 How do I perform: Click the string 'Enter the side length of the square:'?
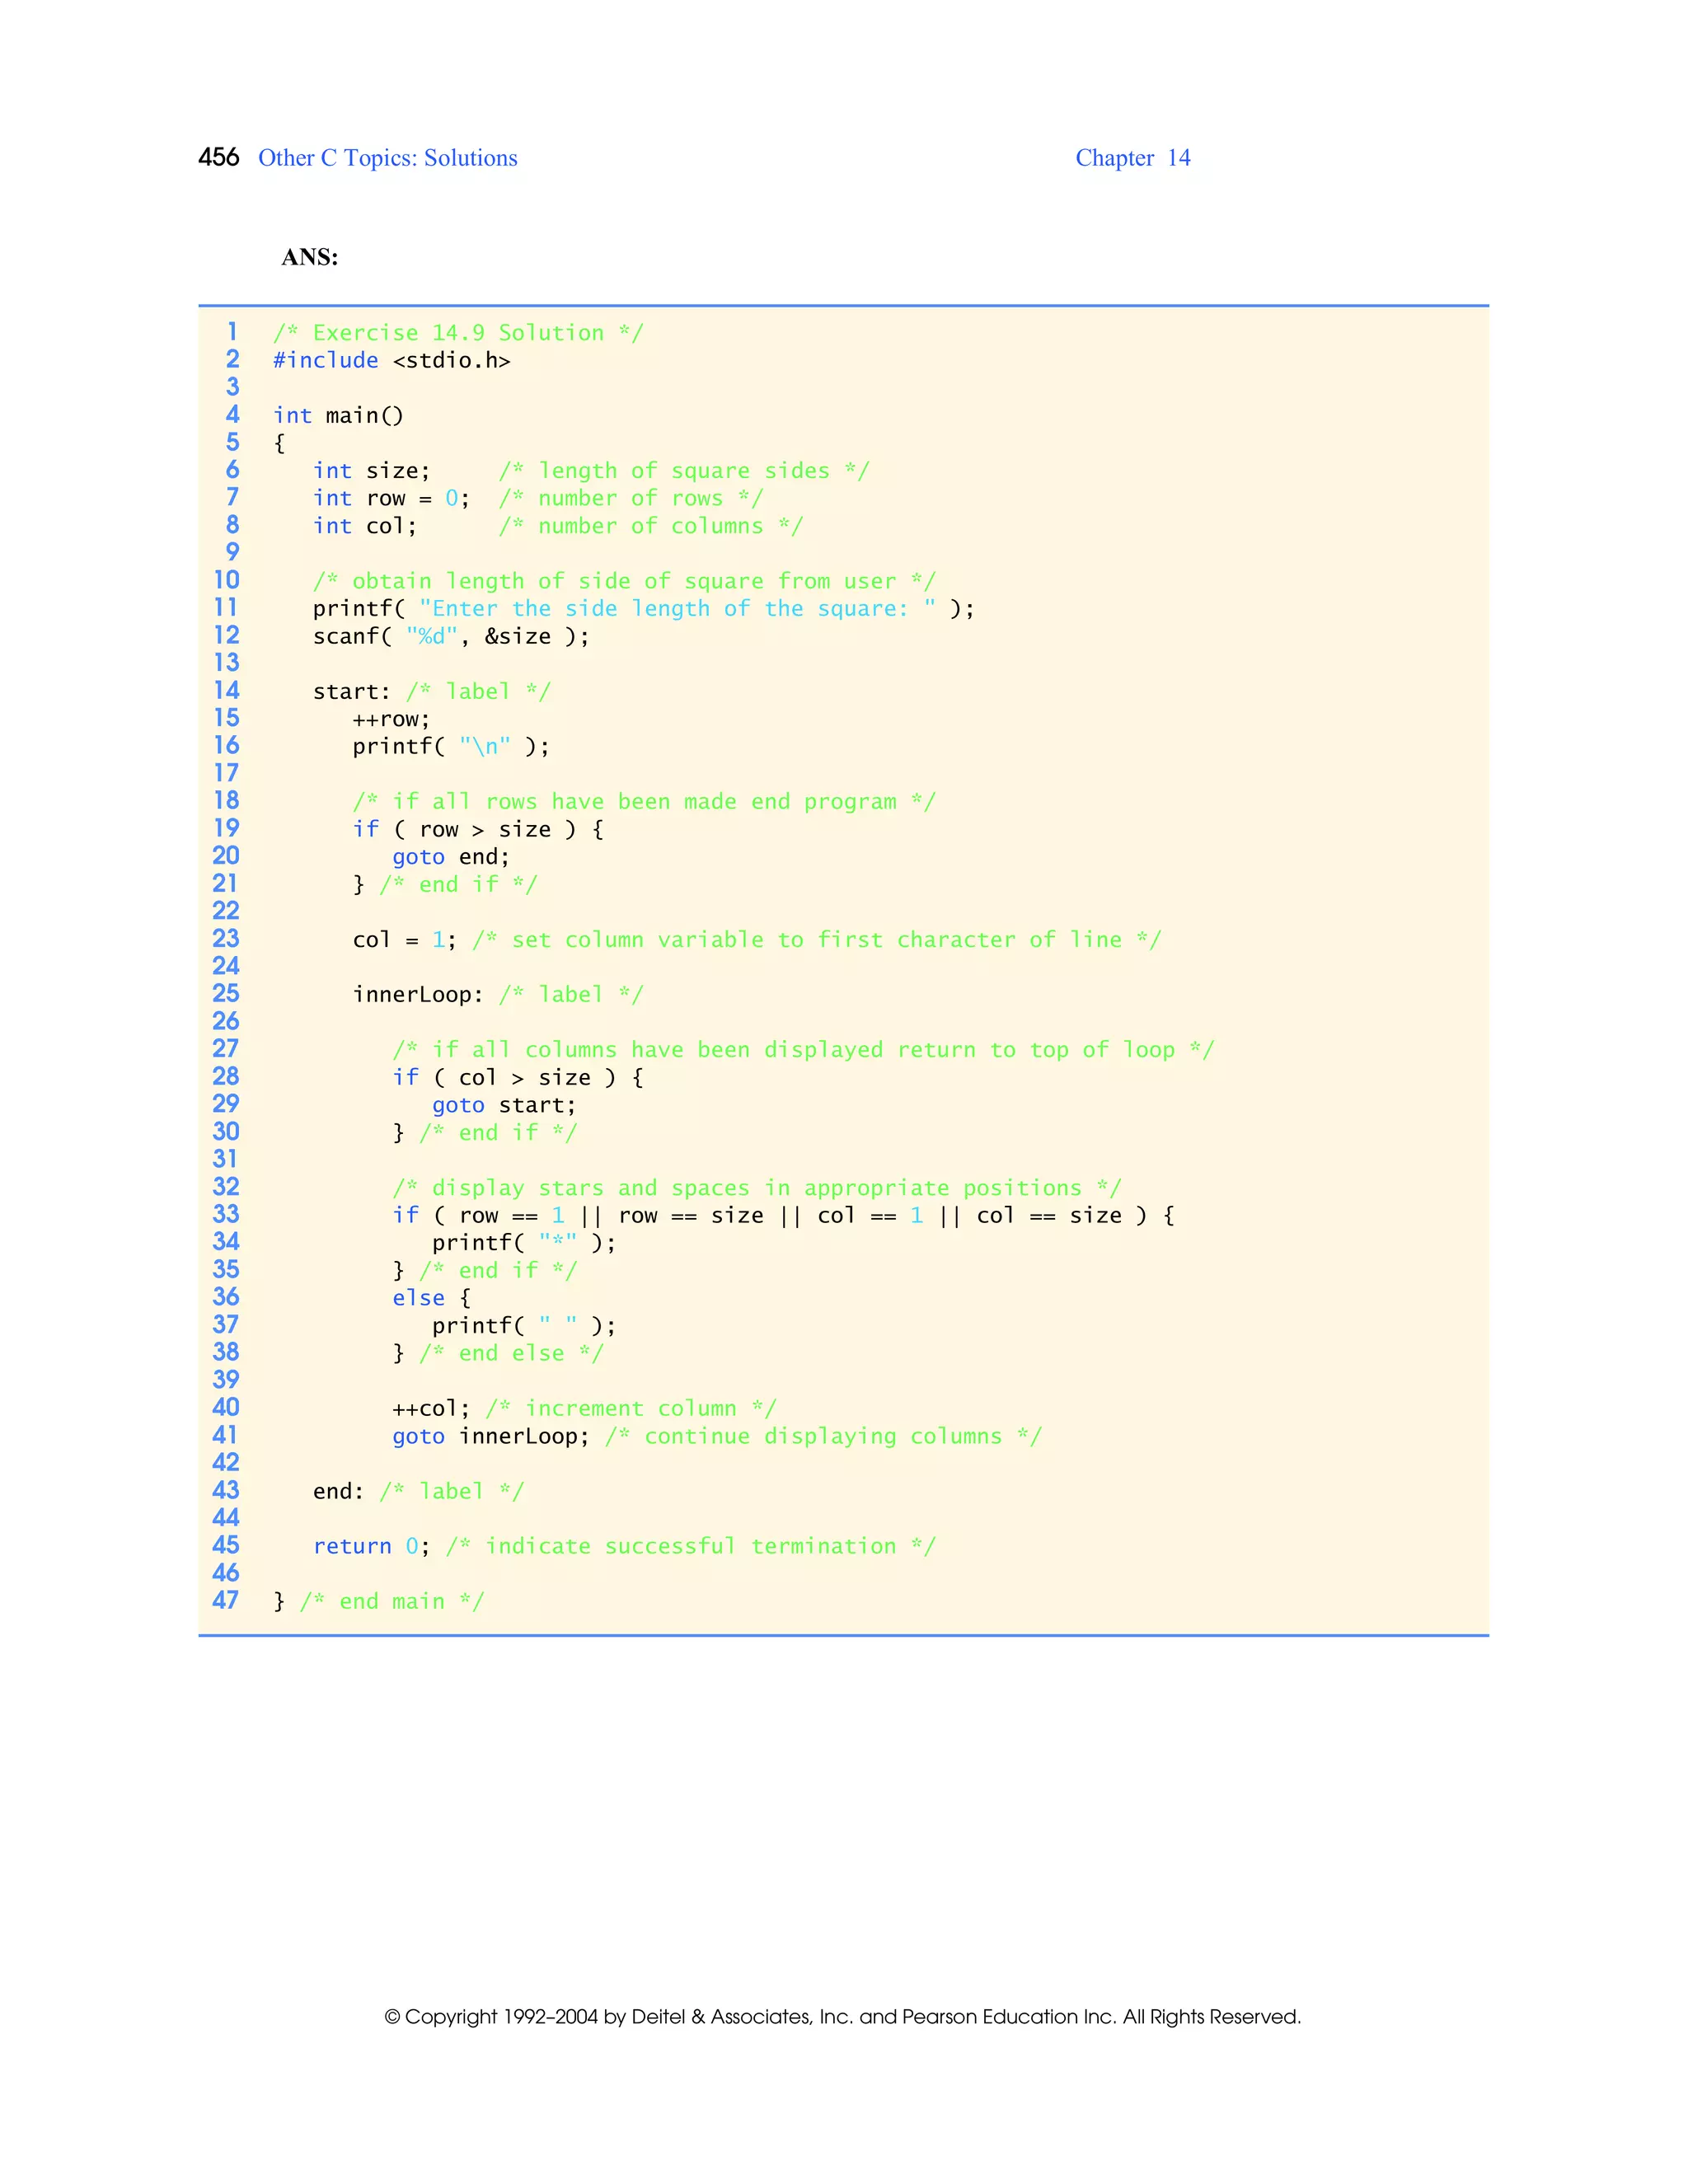point(677,609)
